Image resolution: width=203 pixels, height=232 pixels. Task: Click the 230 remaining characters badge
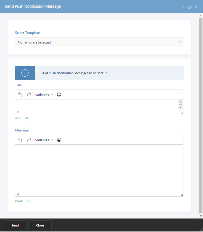(x=28, y=201)
